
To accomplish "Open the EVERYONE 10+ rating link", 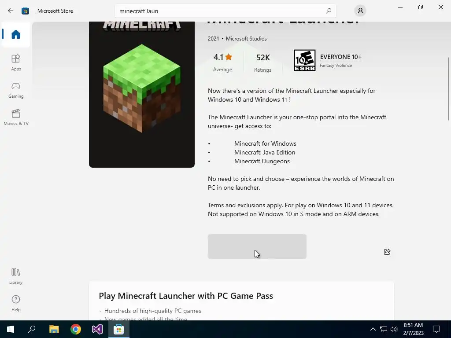I will 341,57.
